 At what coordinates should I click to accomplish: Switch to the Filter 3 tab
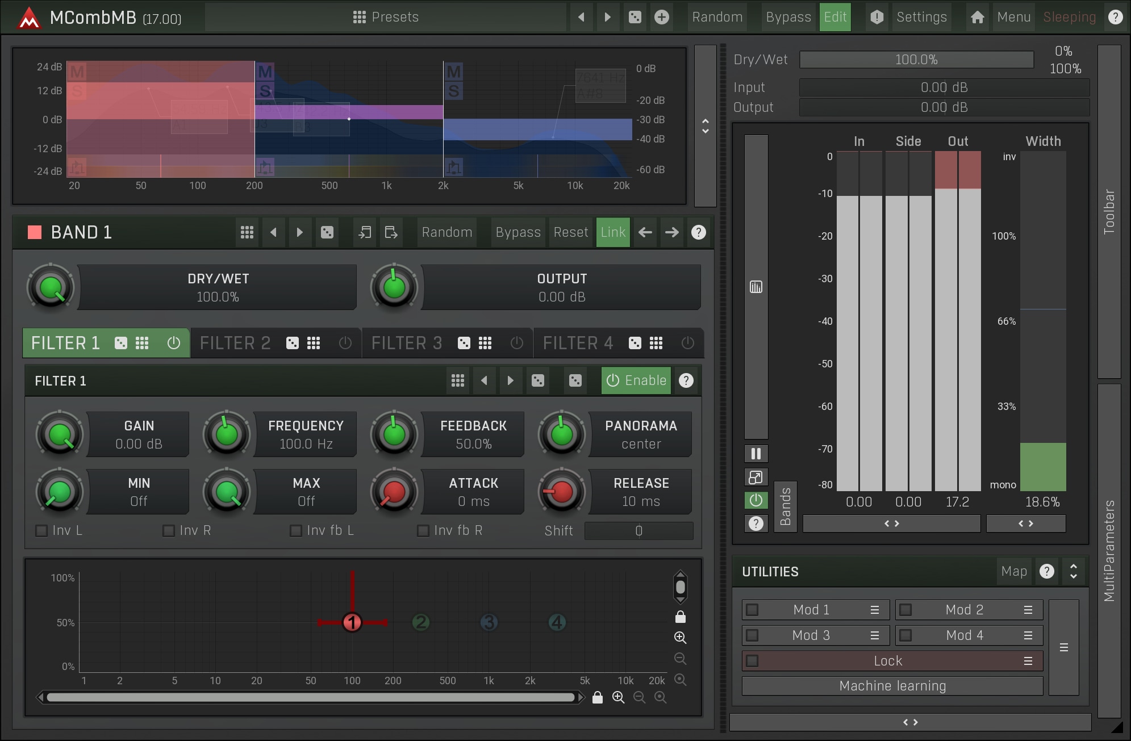click(x=407, y=343)
